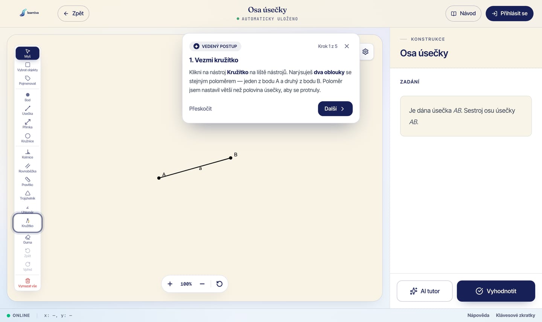This screenshot has height=322, width=542.
Task: Click the Přihlásit se sign-in button
Action: 510,14
